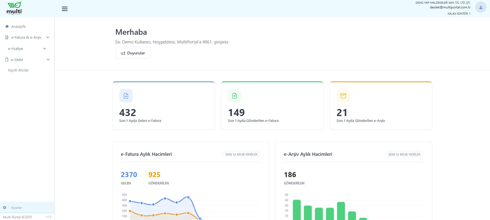Image resolution: width=490 pixels, height=220 pixels.
Task: Click the 925 GÖNDERİLEN total value
Action: pos(154,175)
